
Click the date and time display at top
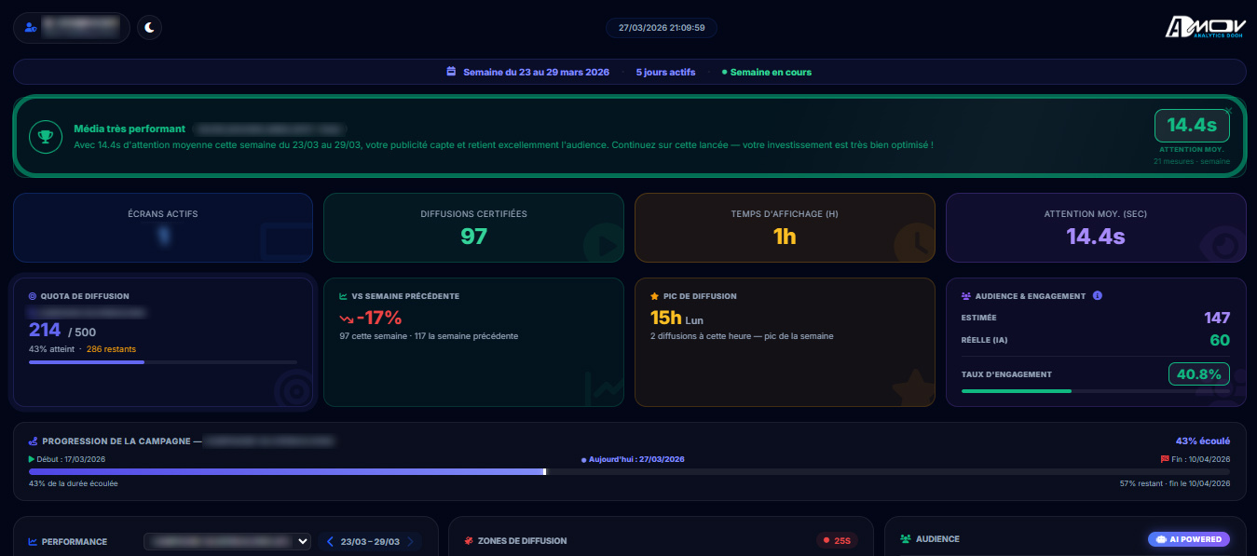pos(662,28)
